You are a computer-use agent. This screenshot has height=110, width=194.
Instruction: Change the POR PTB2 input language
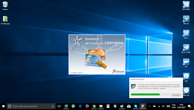(x=174, y=106)
